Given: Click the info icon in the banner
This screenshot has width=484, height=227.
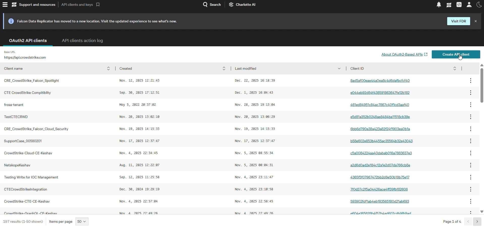Looking at the screenshot, I should [x=11, y=21].
